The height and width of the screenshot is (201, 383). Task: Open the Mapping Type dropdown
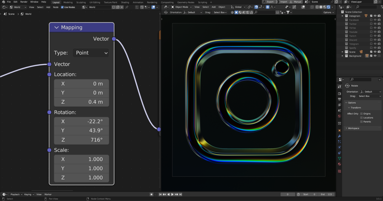(91, 53)
